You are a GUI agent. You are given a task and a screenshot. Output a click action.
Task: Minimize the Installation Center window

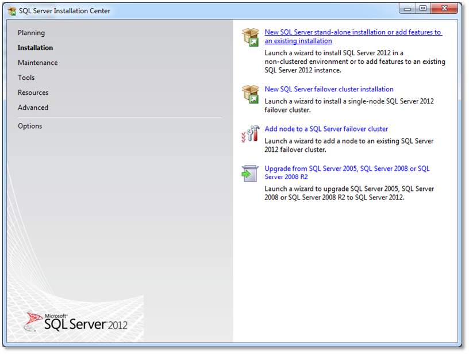pyautogui.click(x=408, y=9)
